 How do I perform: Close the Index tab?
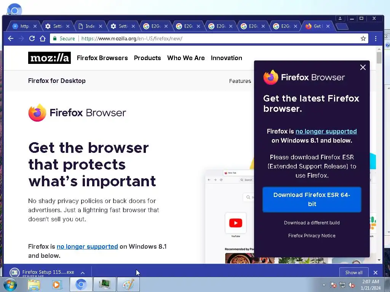coord(101,26)
